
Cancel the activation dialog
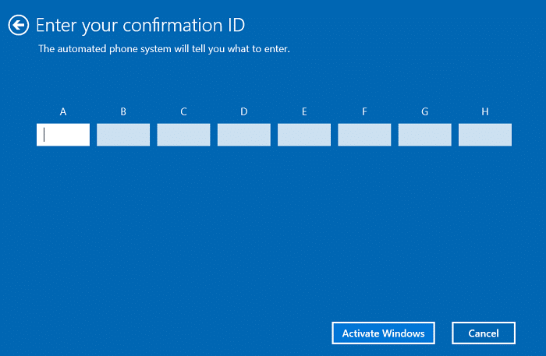(484, 333)
